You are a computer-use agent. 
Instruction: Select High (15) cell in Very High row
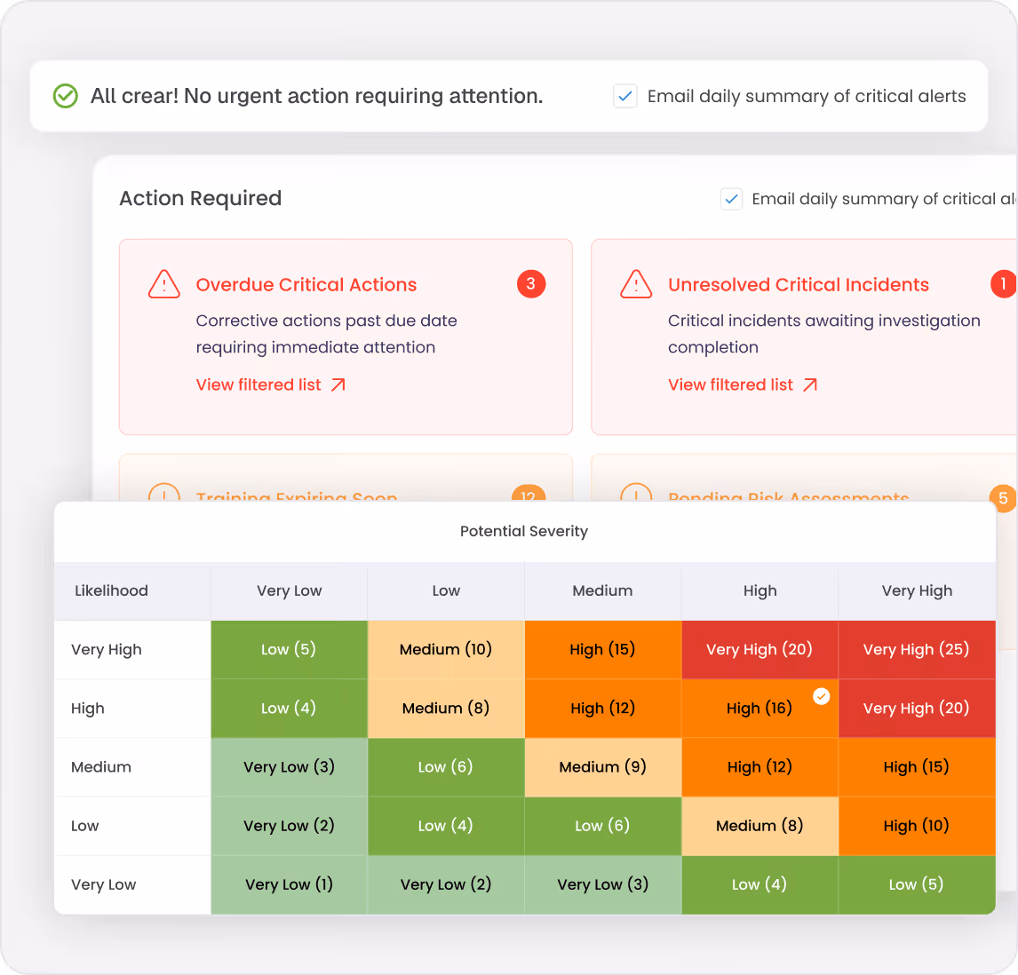click(602, 650)
